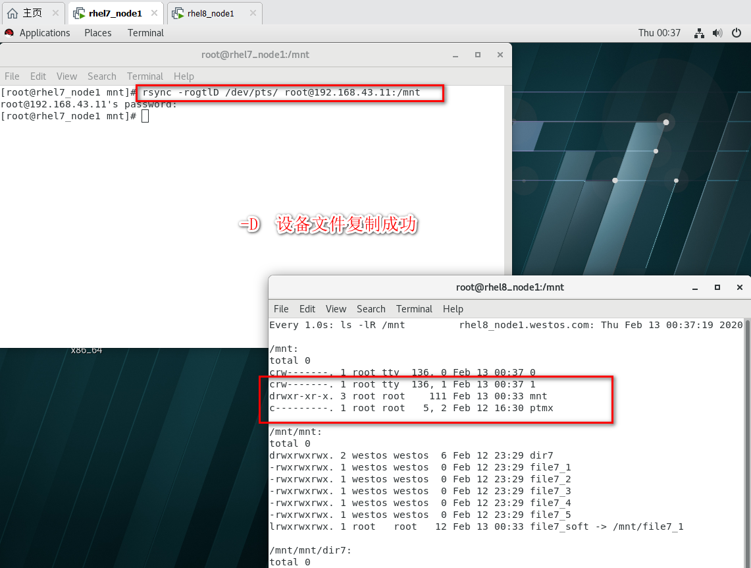Click the /mnt/mnt: heading line
The image size is (751, 568).
click(296, 432)
